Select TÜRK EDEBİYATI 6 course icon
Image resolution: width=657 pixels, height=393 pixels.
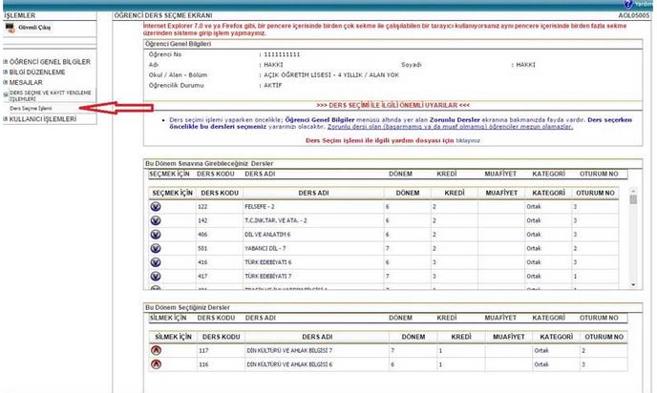(x=156, y=261)
